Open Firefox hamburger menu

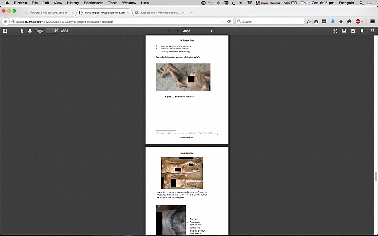pos(373,22)
